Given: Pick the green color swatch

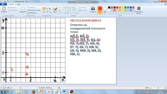Looking at the screenshot, I should point(125,8).
